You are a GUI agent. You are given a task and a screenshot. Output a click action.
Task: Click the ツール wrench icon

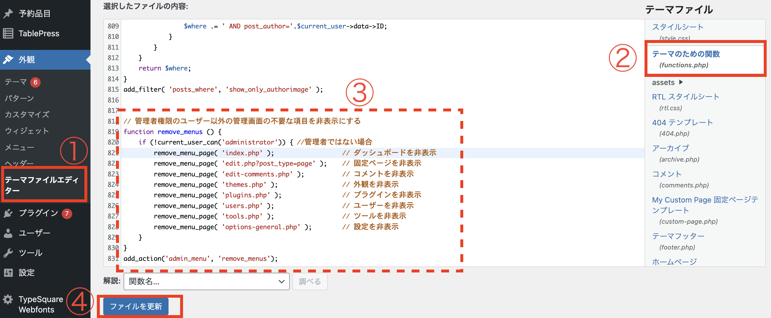click(8, 253)
